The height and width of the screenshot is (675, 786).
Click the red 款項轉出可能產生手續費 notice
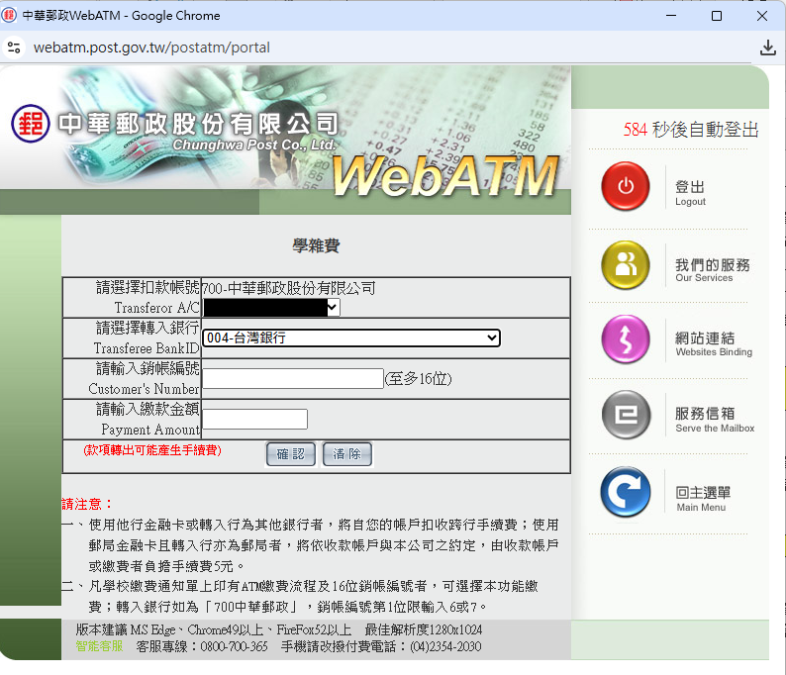pos(152,450)
